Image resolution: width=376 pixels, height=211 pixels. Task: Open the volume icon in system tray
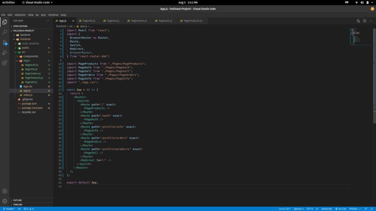(362, 3)
